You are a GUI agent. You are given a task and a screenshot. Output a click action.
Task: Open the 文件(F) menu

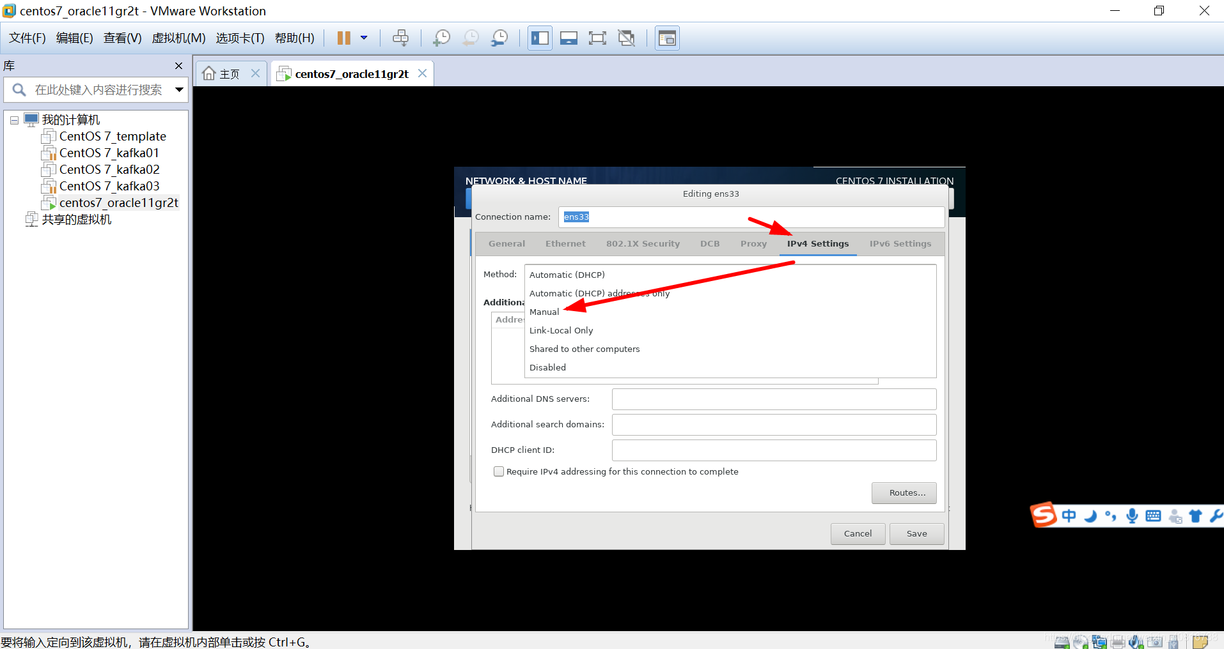point(27,38)
